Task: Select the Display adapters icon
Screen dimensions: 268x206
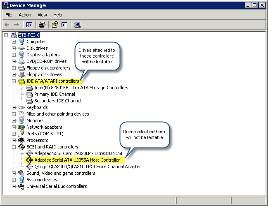Action: pyautogui.click(x=21, y=55)
